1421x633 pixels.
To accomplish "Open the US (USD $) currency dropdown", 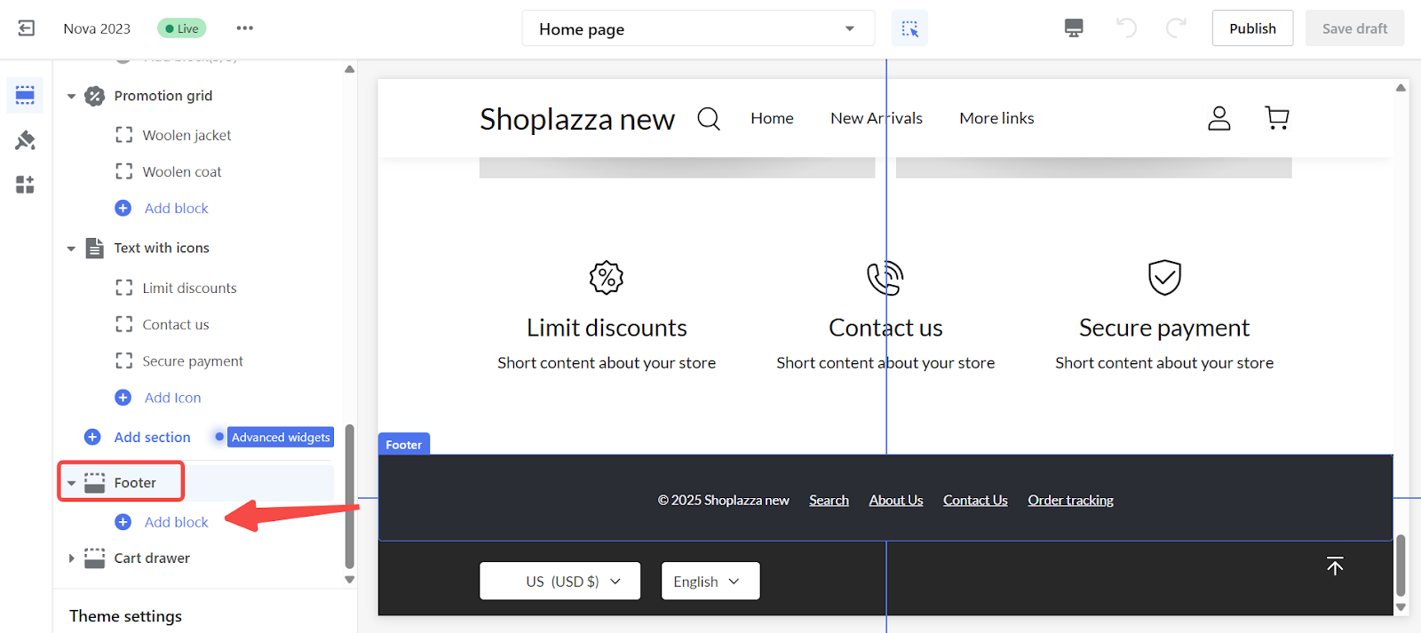I will pos(560,581).
